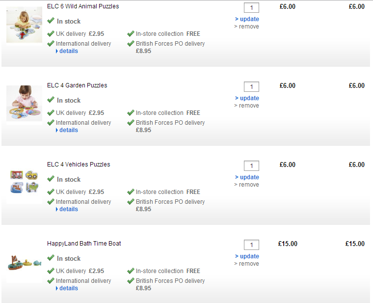373x303 pixels.
Task: Click British Forces PO tick for ELC 4 Vehicles Puzzles
Action: point(131,201)
